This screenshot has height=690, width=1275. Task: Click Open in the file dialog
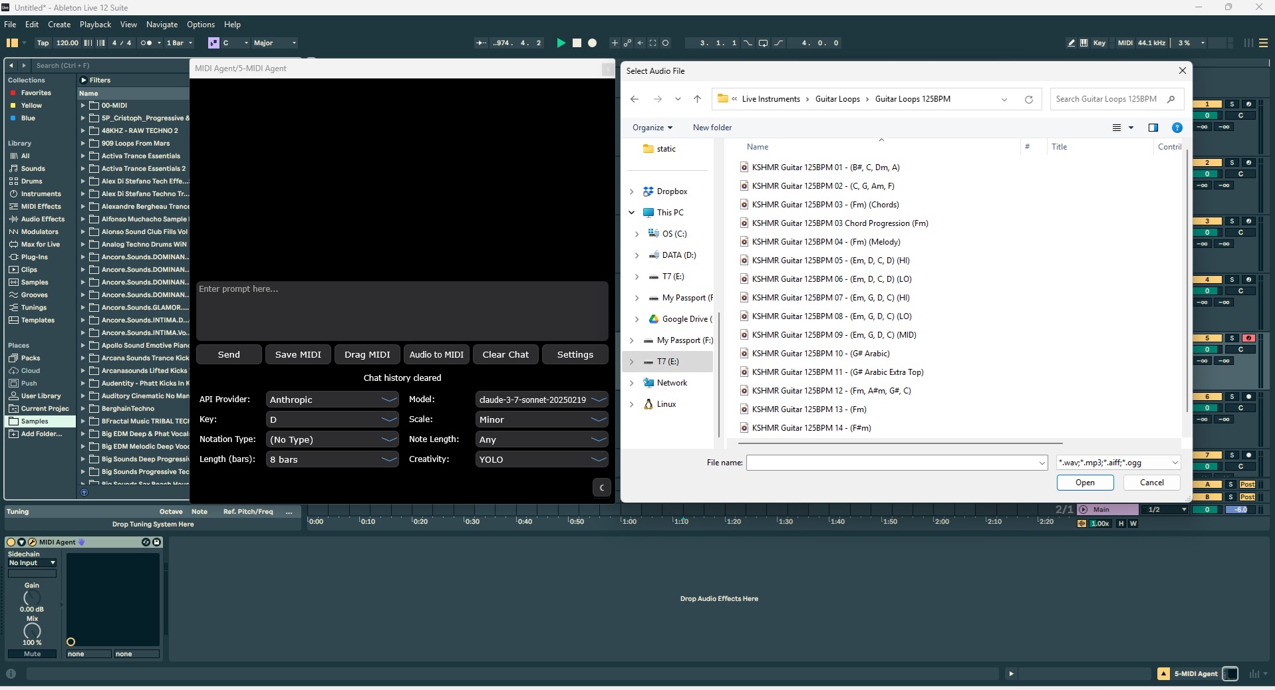pos(1084,483)
